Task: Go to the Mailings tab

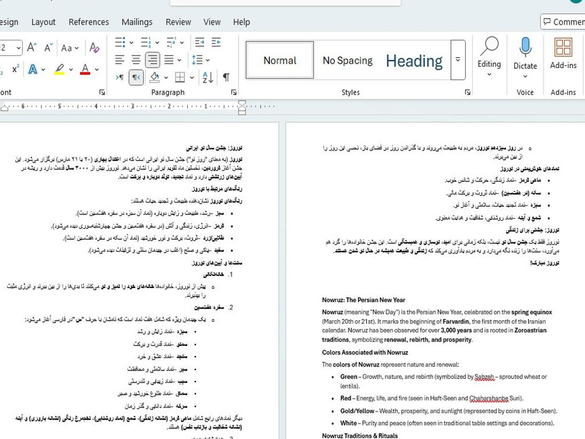Action: pyautogui.click(x=137, y=22)
